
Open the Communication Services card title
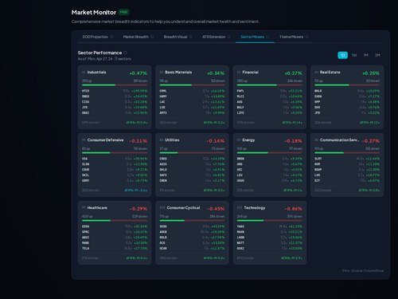340,140
